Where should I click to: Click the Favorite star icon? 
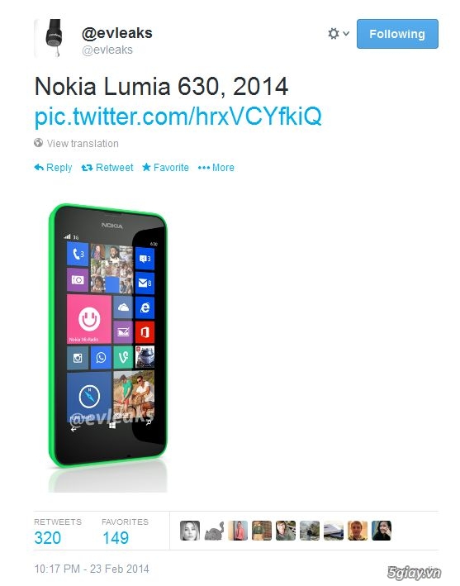[146, 167]
